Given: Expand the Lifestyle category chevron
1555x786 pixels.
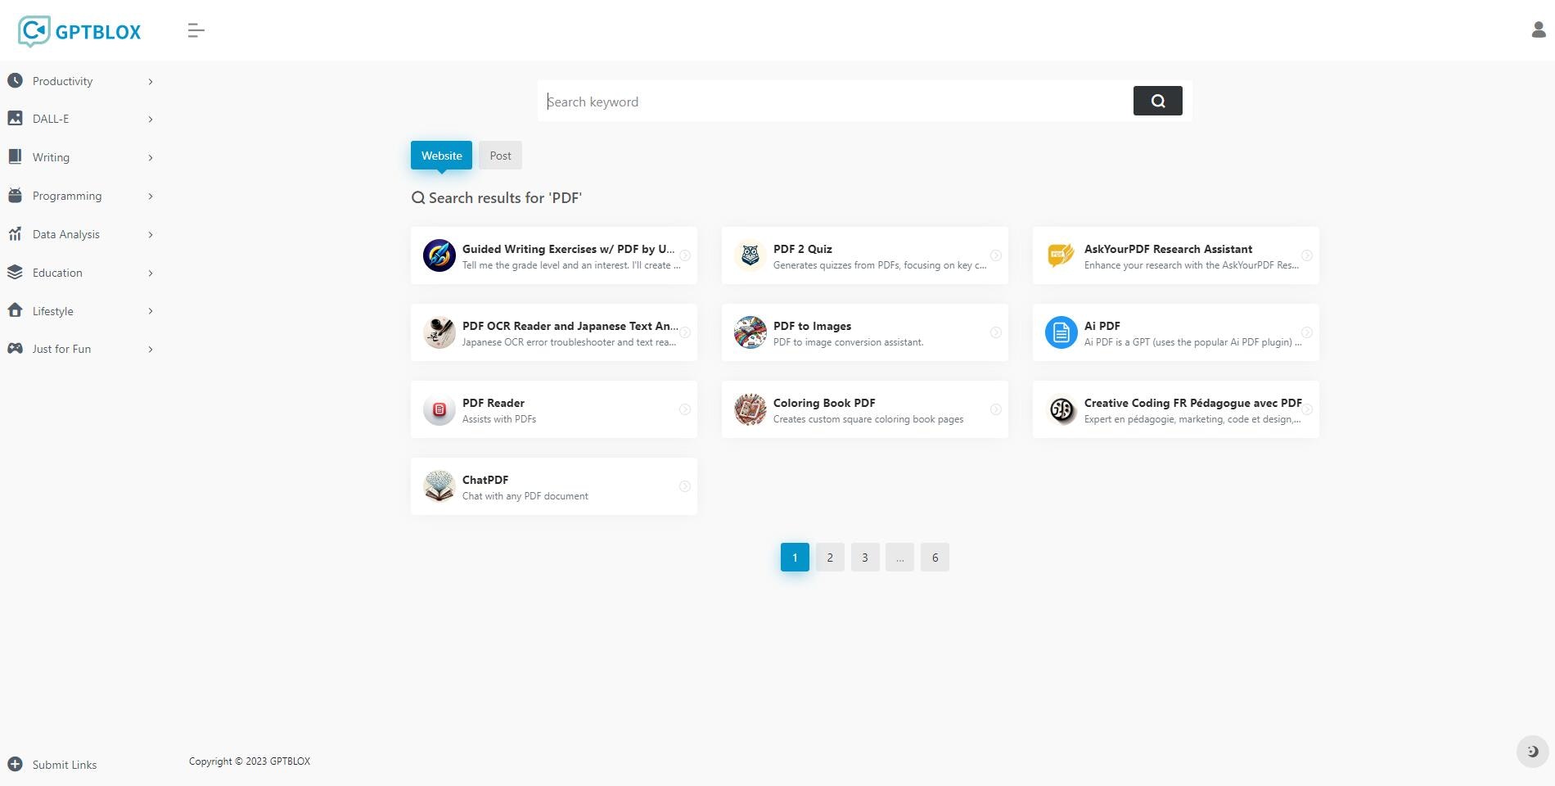Looking at the screenshot, I should [x=151, y=311].
